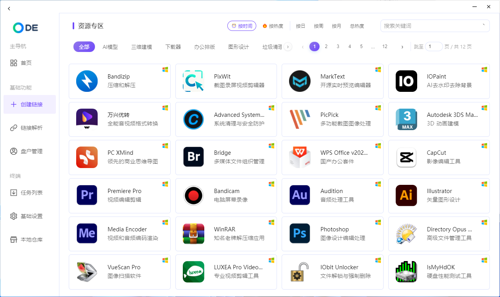This screenshot has width=500, height=297.
Task: Click the Photoshop app icon
Action: point(300,233)
